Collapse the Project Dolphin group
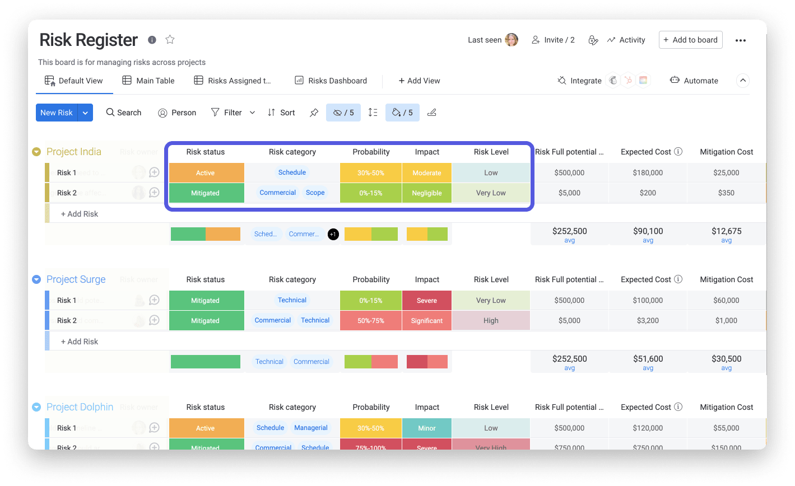Image resolution: width=795 pixels, height=486 pixels. coord(36,407)
